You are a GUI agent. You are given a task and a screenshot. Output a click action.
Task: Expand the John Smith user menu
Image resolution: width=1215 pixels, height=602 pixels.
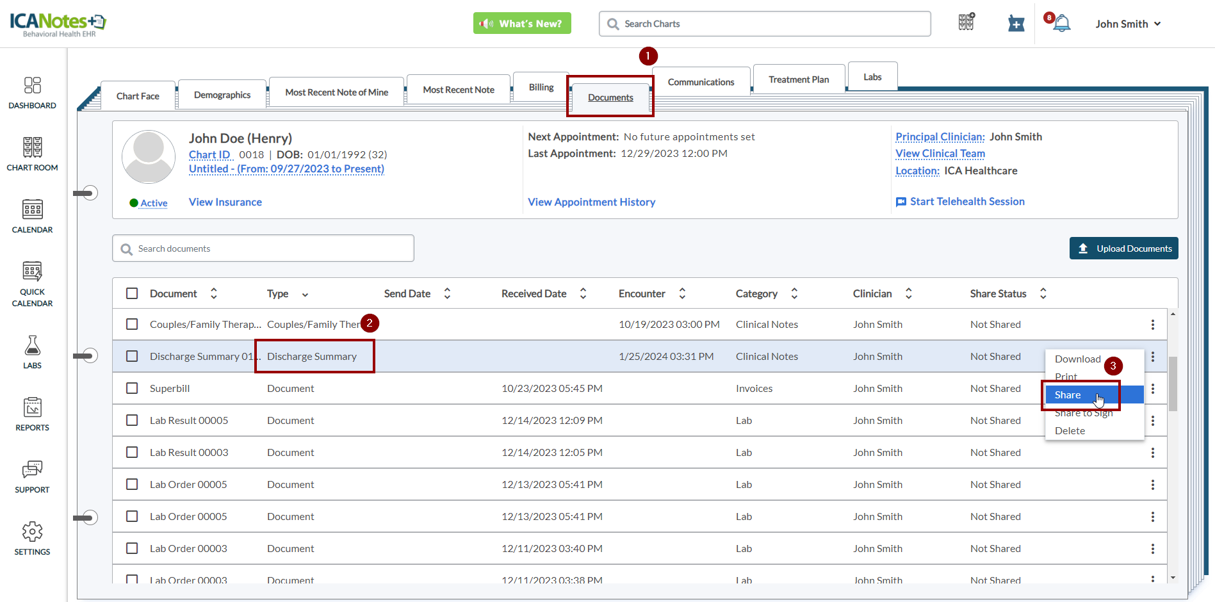(1127, 24)
